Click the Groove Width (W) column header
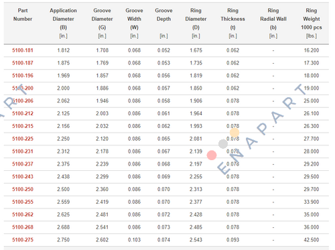 [x=134, y=23]
